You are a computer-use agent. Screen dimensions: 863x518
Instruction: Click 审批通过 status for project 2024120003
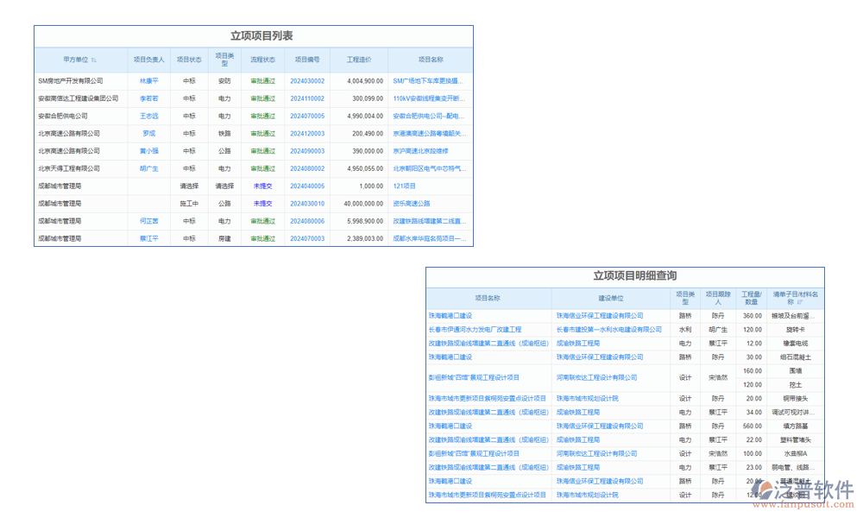tap(262, 134)
